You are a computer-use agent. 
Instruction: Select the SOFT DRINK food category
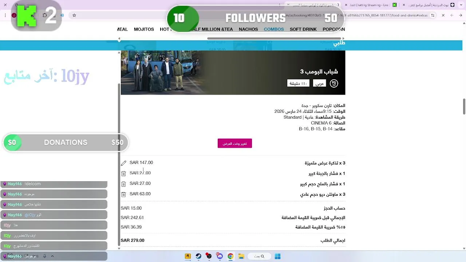tap(303, 29)
